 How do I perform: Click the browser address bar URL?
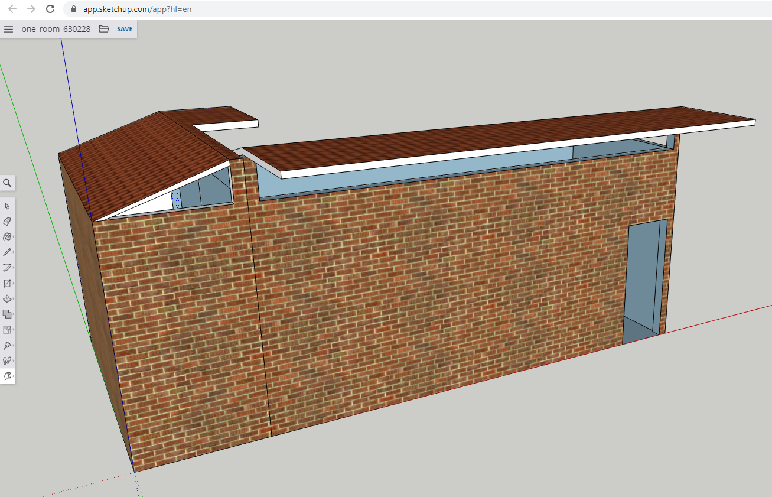point(137,9)
